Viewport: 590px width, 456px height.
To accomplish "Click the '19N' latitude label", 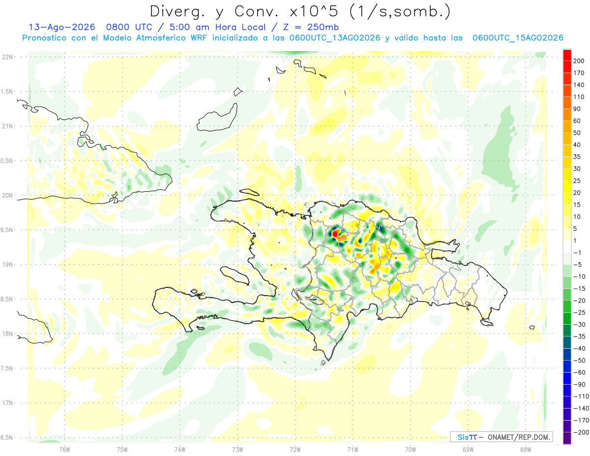I will click(7, 265).
